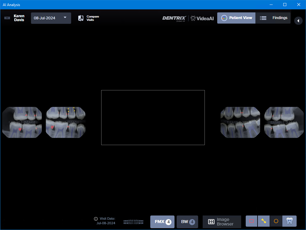Open the first bitewing x-ray thumbnail on the left
The width and height of the screenshot is (306, 230).
coord(22,122)
